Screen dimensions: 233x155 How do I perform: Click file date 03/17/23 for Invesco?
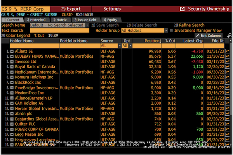pyautogui.click(x=215, y=62)
